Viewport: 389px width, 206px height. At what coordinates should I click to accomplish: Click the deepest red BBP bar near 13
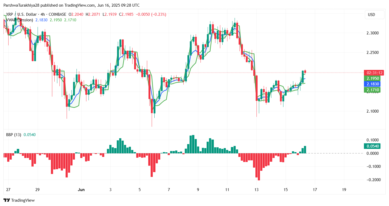(259, 167)
